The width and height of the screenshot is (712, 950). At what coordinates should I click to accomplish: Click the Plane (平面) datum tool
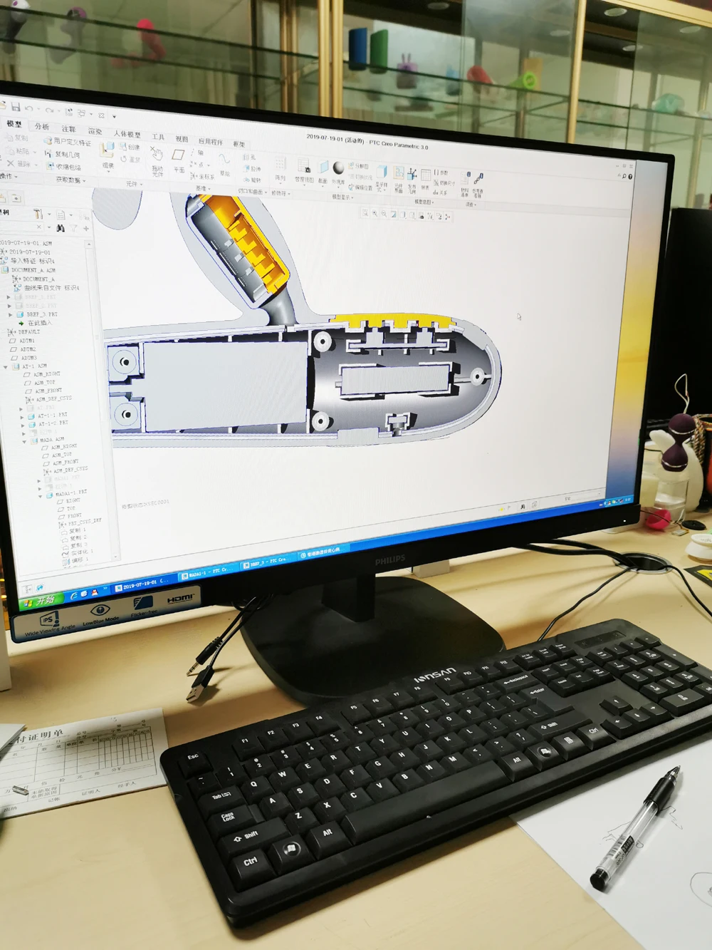(179, 158)
